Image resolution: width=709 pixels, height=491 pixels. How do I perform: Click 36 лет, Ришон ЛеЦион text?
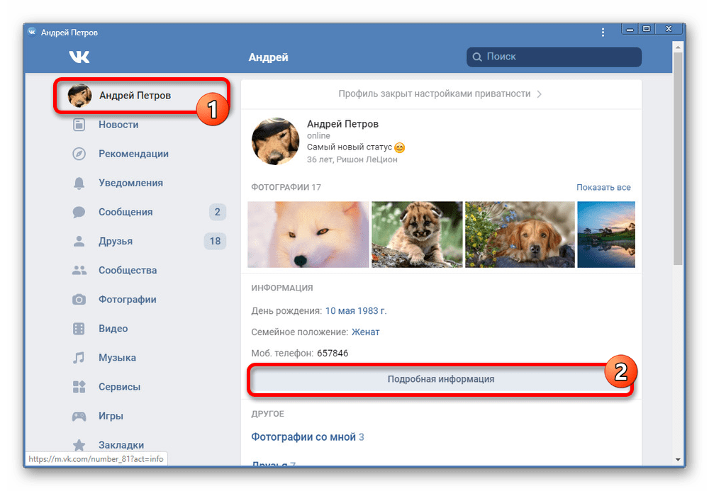tap(352, 159)
